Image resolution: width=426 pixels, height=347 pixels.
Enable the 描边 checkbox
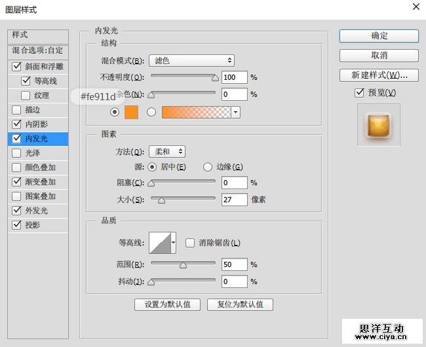[16, 109]
